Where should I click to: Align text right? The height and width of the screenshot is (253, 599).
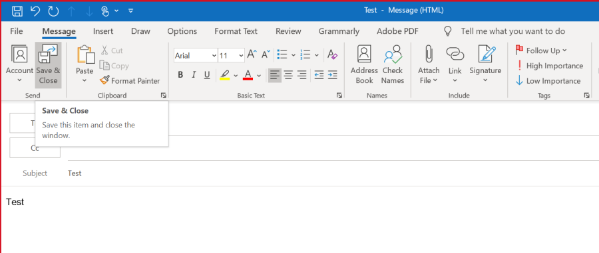[x=302, y=75]
